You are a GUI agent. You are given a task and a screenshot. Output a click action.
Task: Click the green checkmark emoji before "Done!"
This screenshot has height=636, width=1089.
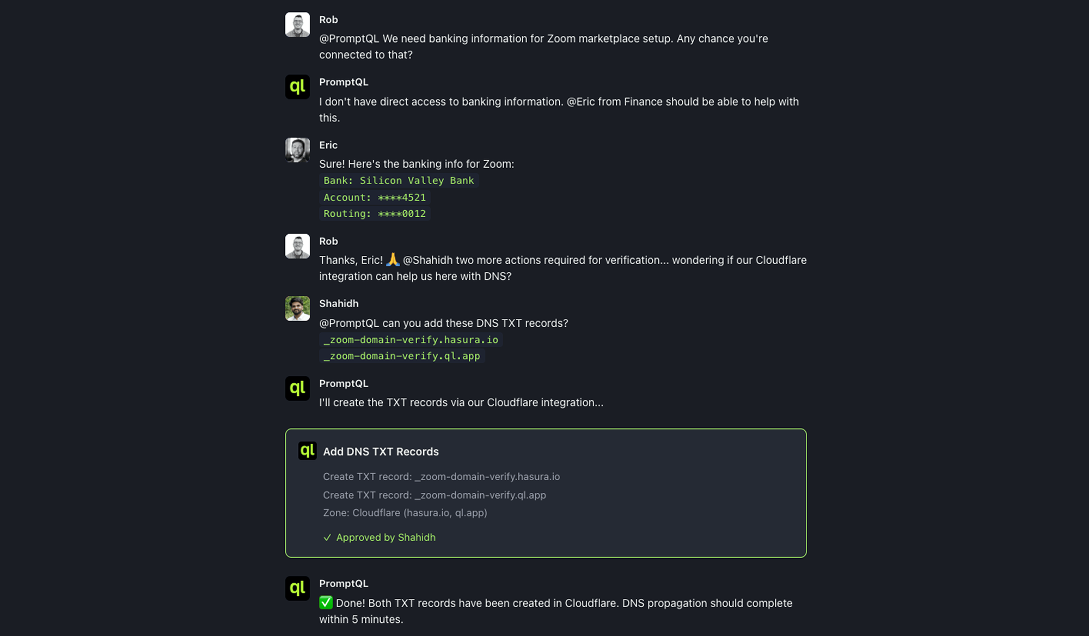(x=326, y=603)
